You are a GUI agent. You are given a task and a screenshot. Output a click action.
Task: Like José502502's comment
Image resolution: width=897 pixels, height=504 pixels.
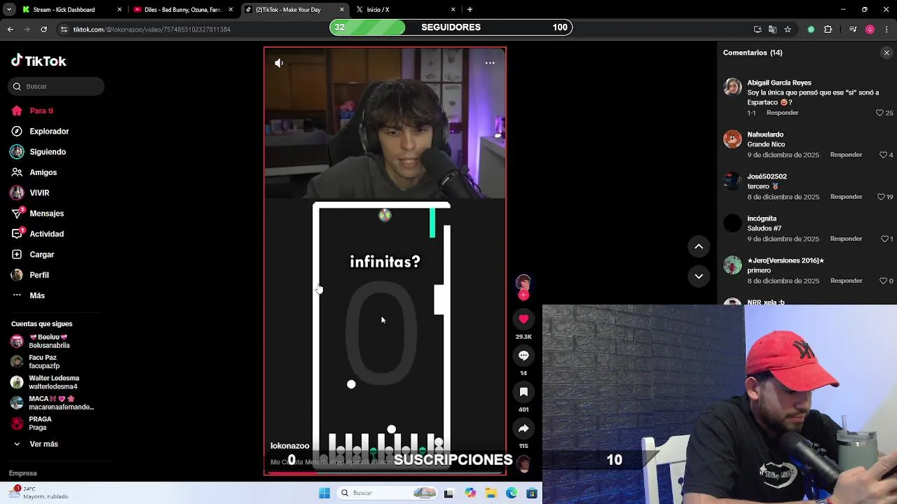pos(880,197)
